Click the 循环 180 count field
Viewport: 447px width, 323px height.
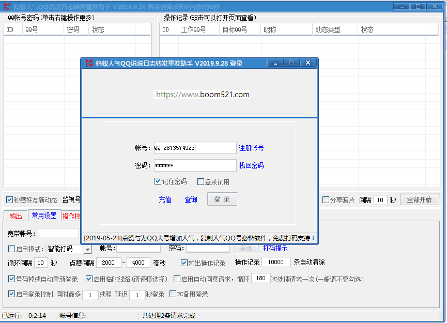tap(261, 278)
